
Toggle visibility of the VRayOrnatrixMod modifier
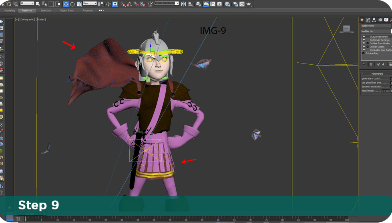[364, 37]
